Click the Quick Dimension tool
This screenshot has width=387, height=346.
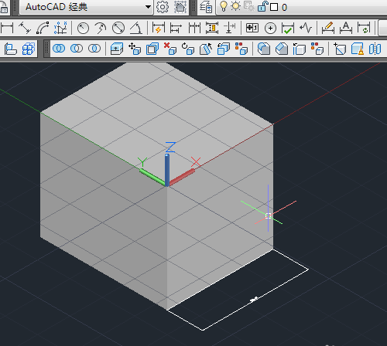click(x=159, y=28)
